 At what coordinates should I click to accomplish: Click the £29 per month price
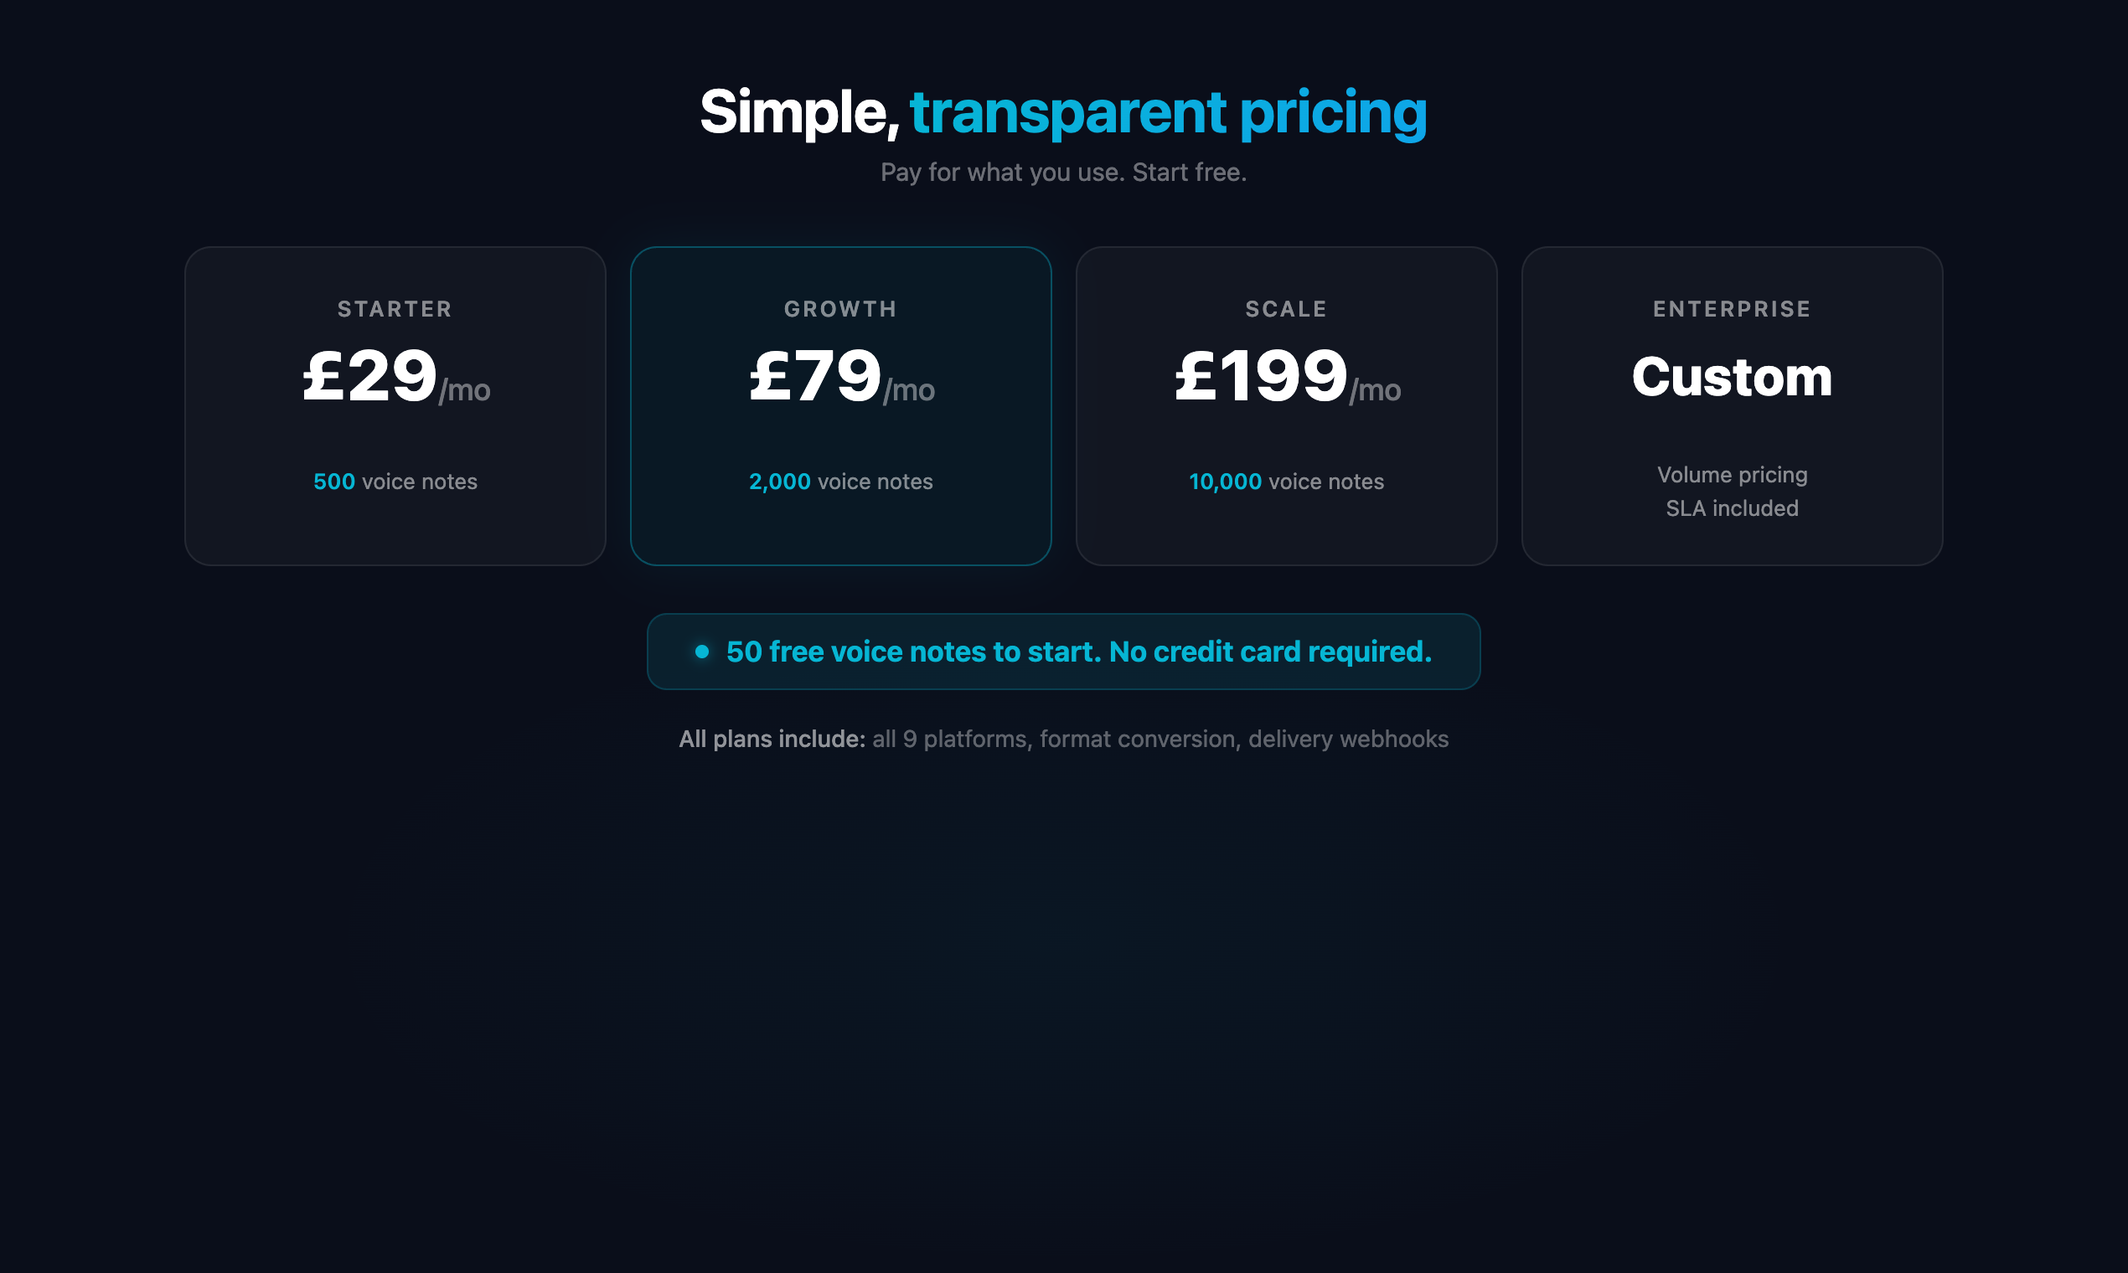[394, 380]
